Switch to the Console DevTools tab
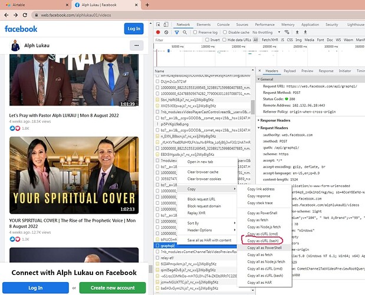Viewport: 365px width, 295px height. point(223,24)
